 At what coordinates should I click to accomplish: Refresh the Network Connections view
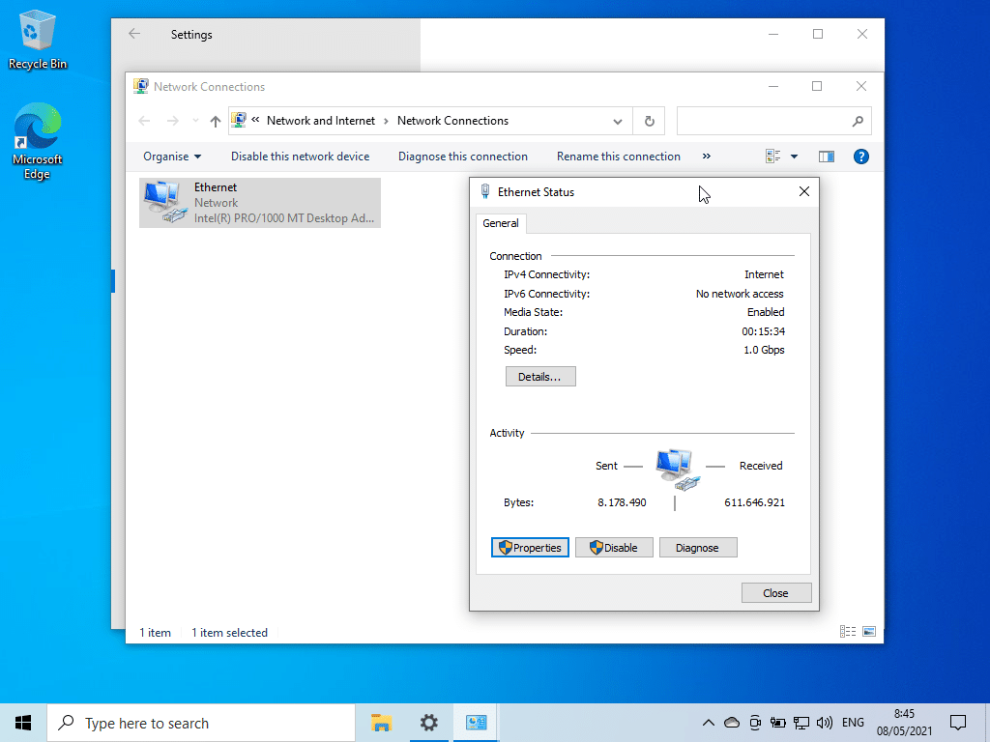[x=649, y=121]
